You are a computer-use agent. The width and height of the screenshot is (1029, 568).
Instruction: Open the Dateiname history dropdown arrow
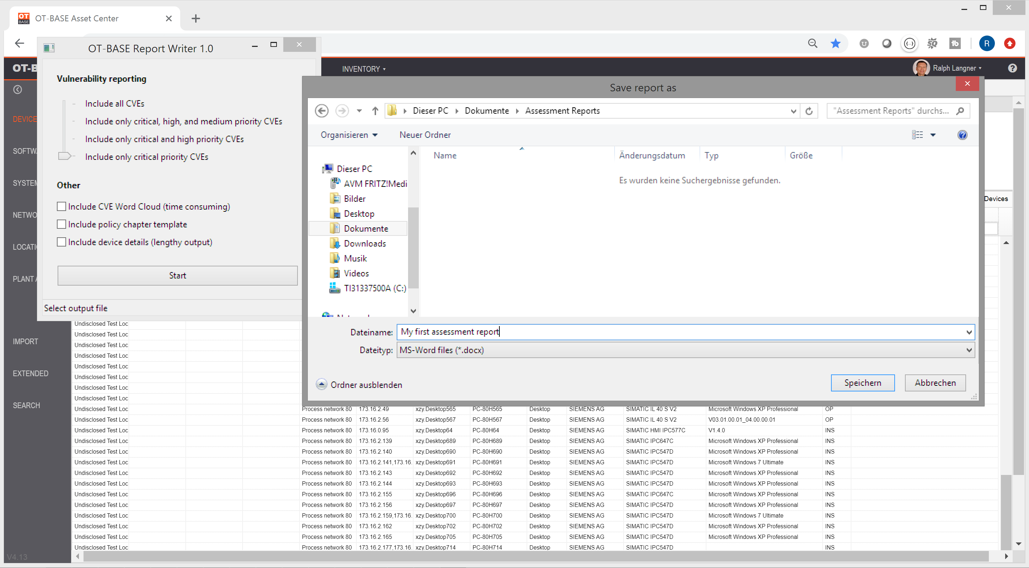pos(969,332)
